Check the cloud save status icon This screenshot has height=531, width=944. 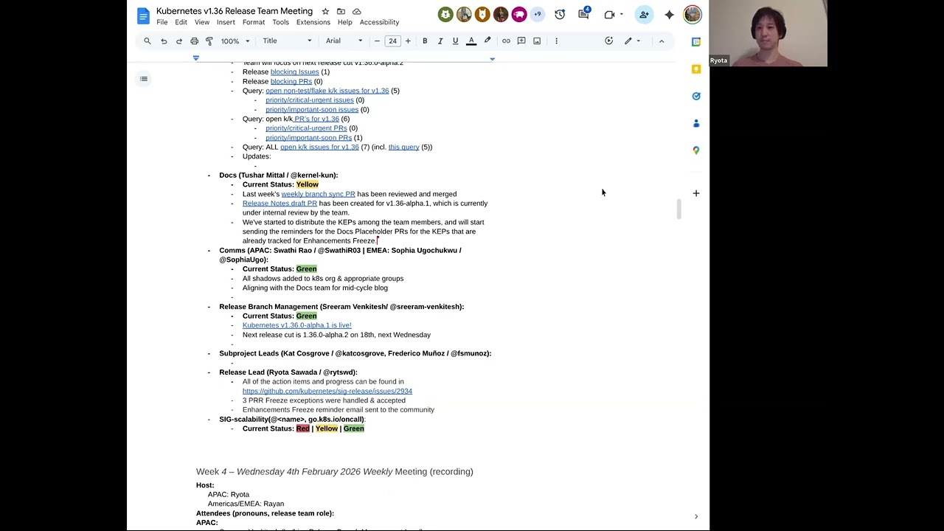pyautogui.click(x=357, y=12)
